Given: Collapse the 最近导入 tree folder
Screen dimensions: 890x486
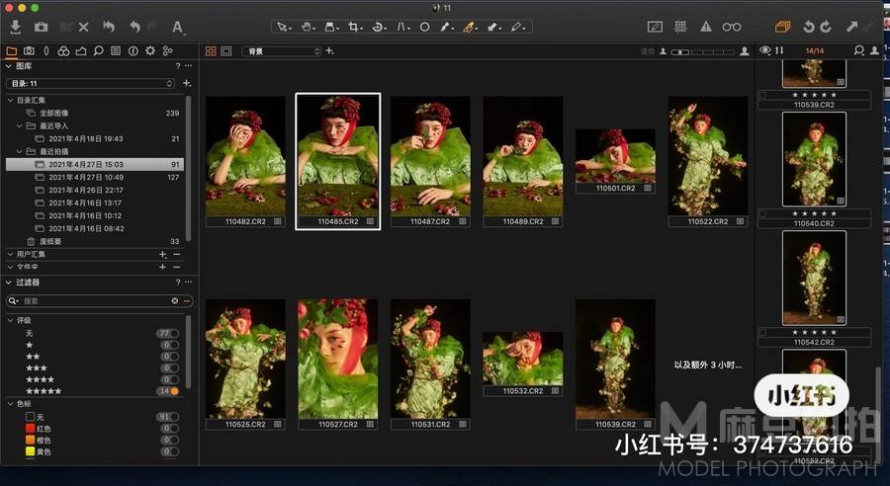Looking at the screenshot, I should point(20,125).
